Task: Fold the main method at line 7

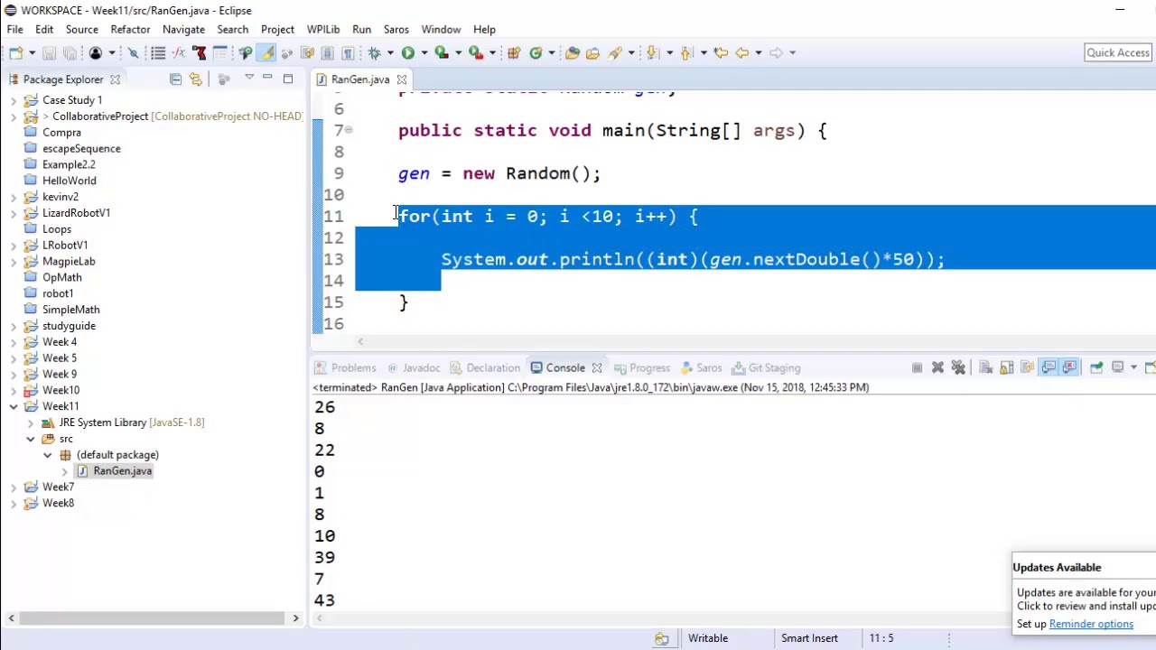Action: (349, 130)
